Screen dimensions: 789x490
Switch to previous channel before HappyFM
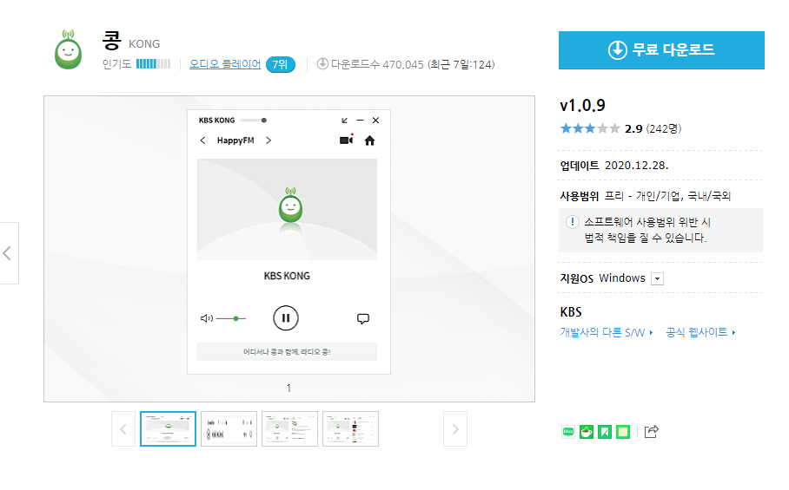(x=202, y=140)
